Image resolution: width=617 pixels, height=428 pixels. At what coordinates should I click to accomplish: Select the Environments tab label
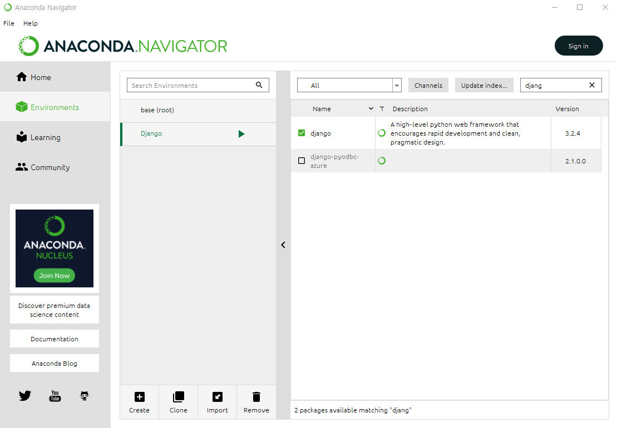[x=55, y=107]
